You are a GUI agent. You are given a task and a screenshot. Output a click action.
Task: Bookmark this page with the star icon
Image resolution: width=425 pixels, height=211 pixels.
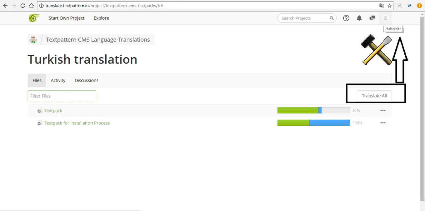click(389, 6)
